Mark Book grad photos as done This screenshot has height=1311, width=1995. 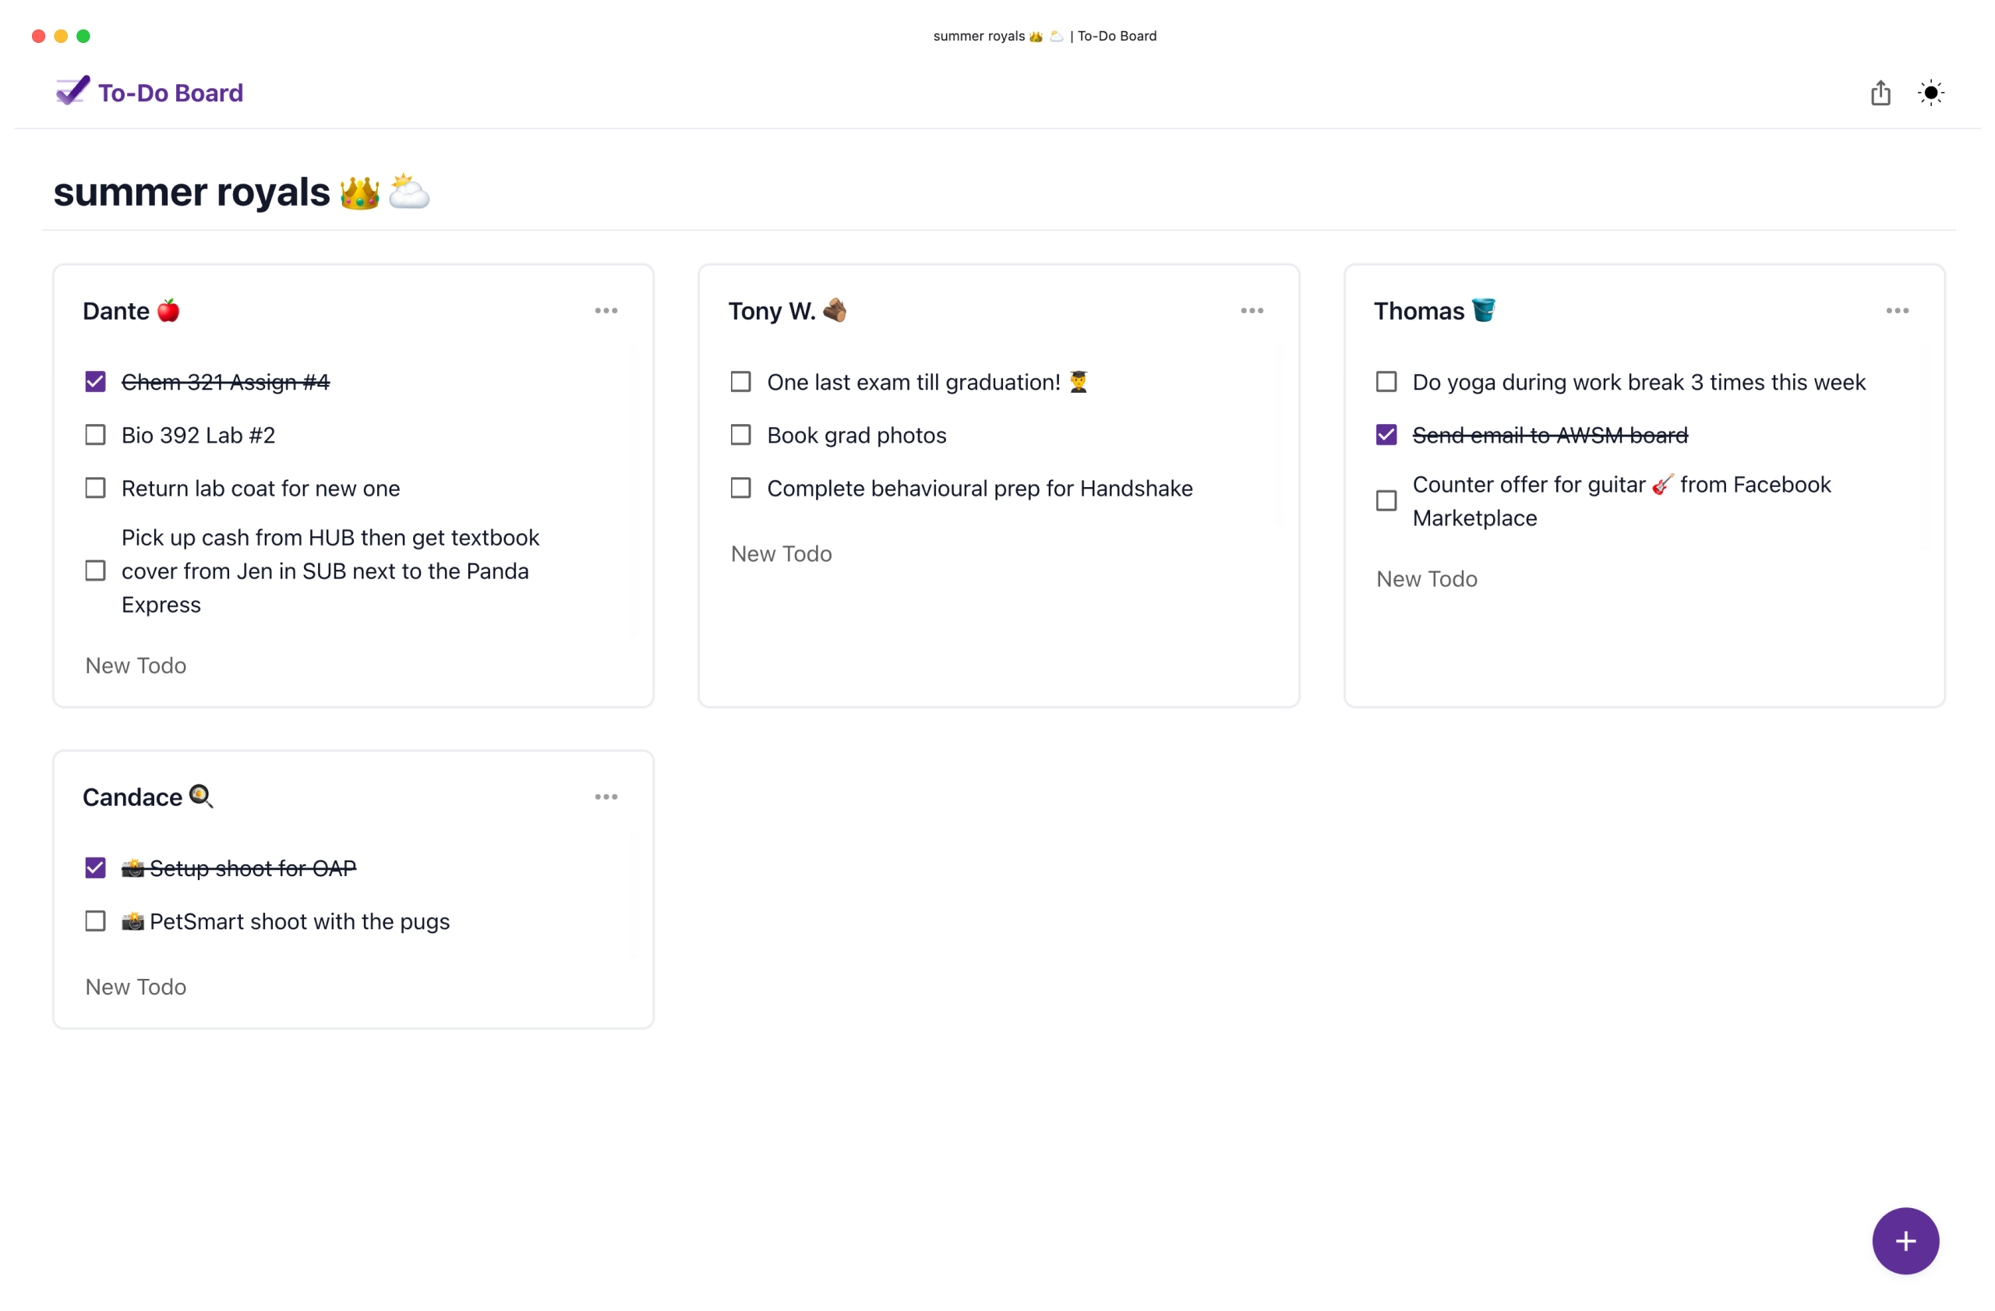pos(740,434)
